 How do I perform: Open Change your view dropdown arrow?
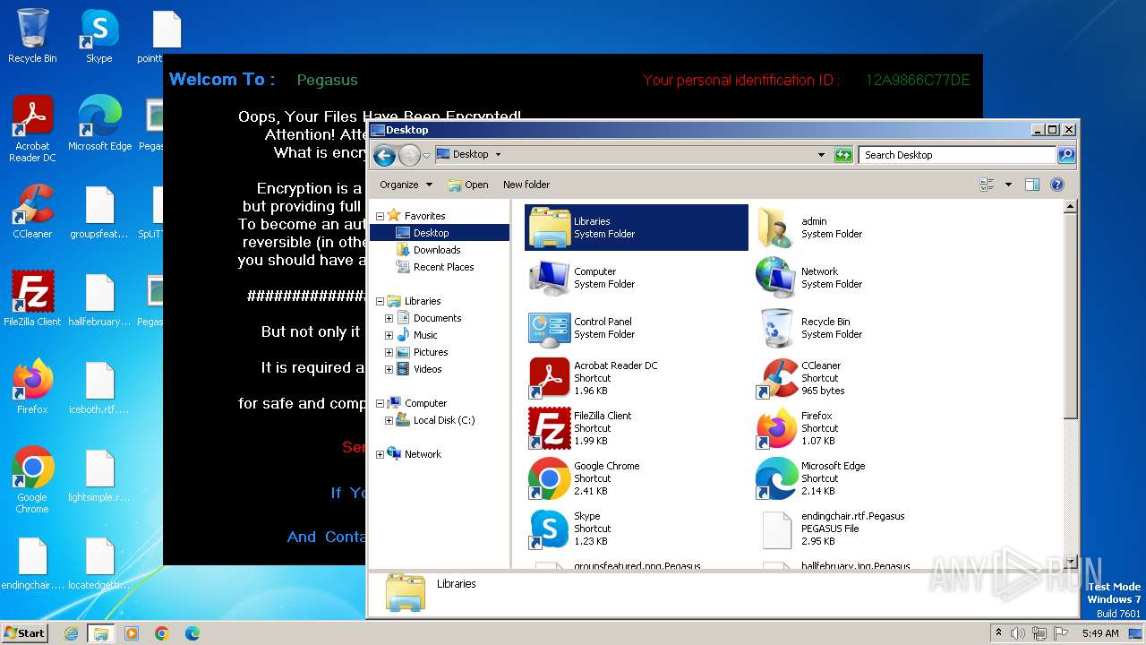click(1008, 185)
